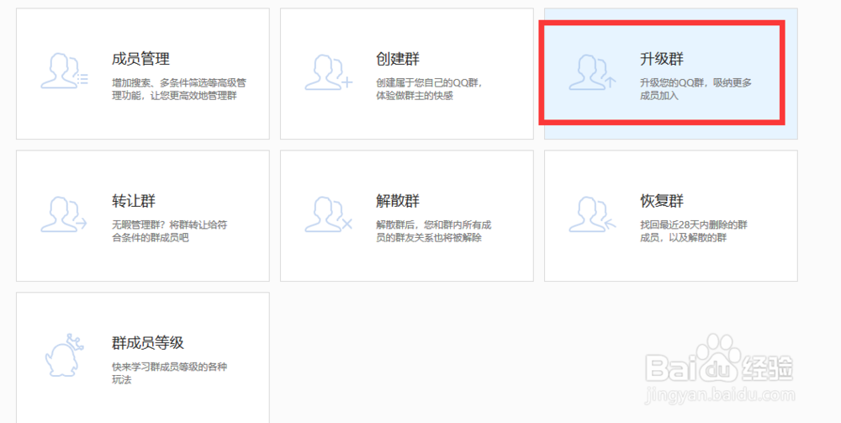841x423 pixels.
Task: Click description 找回最近28天内删除的群成员
Action: [694, 231]
